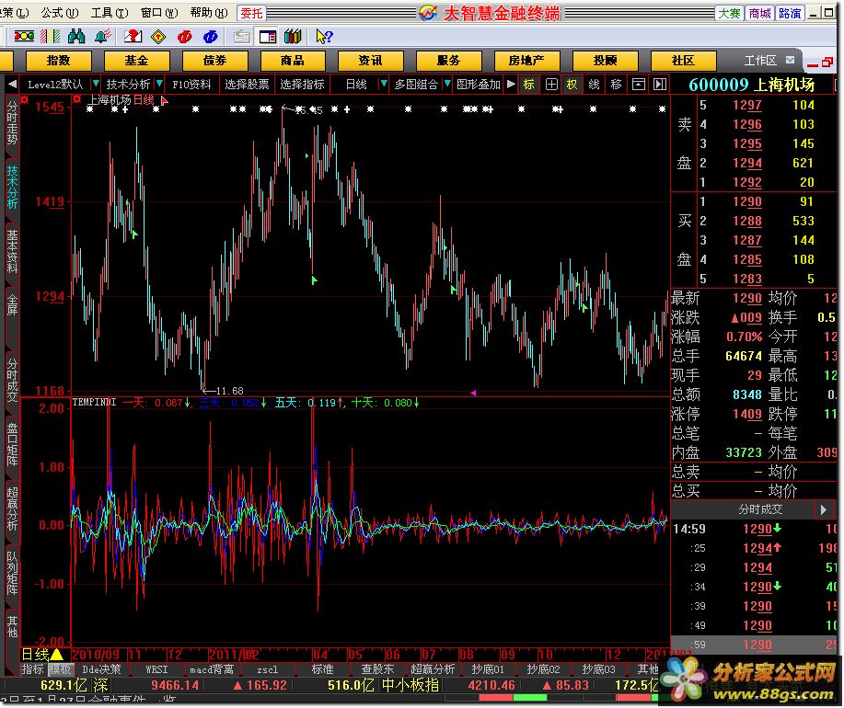Click stock title 600009 上海机场

click(x=751, y=85)
